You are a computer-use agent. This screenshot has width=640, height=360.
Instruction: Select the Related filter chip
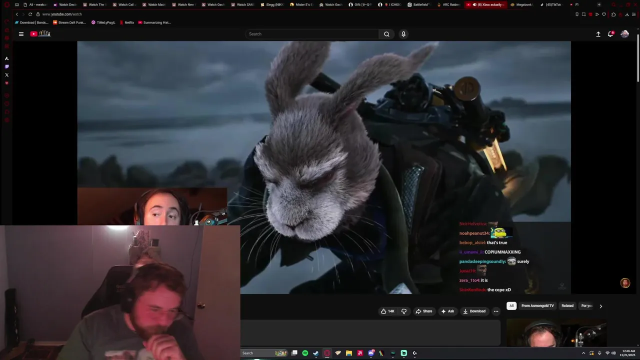click(567, 306)
